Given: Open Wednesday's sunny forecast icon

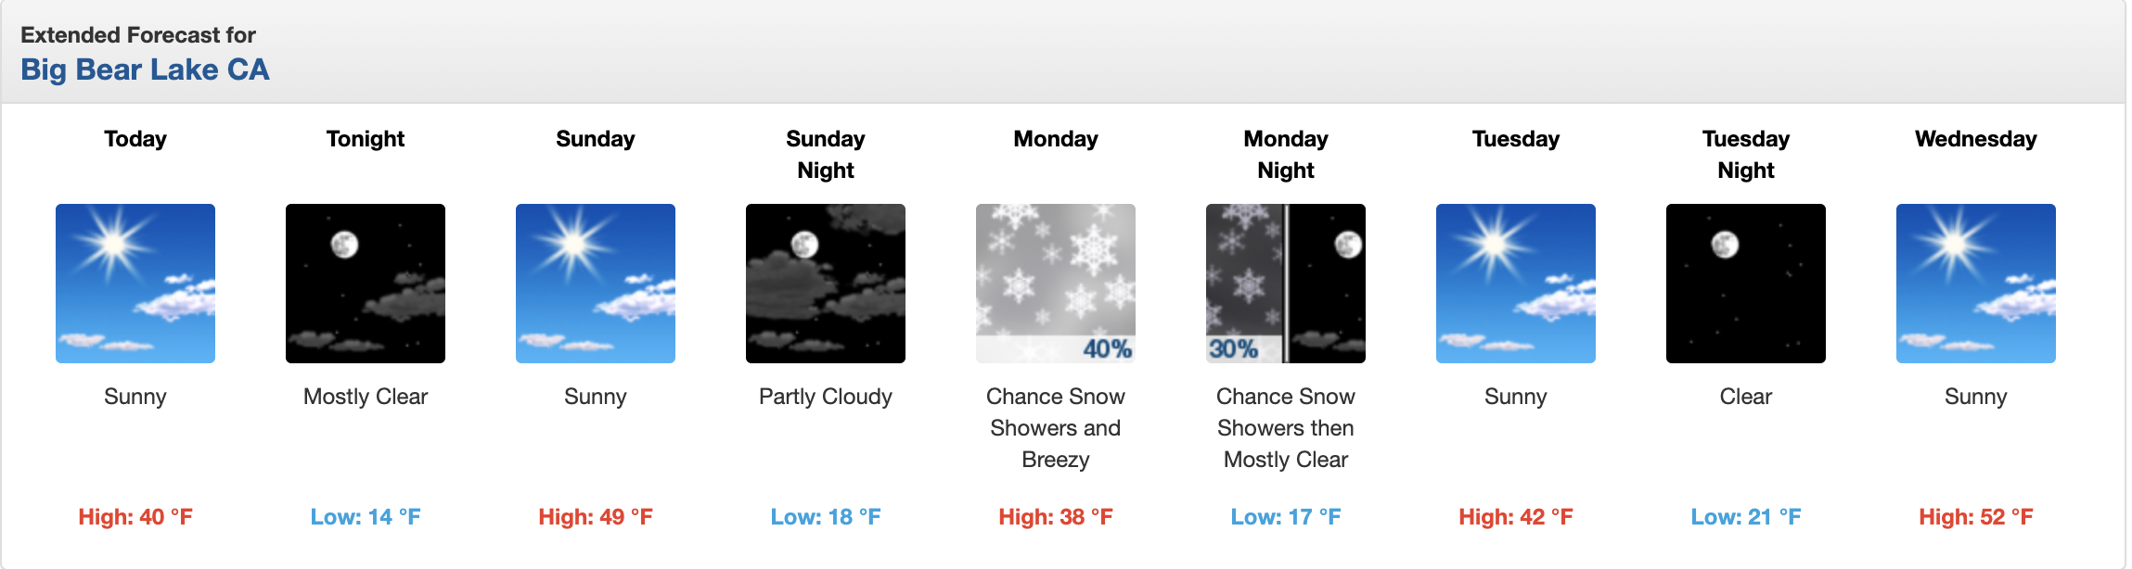Looking at the screenshot, I should (1976, 284).
